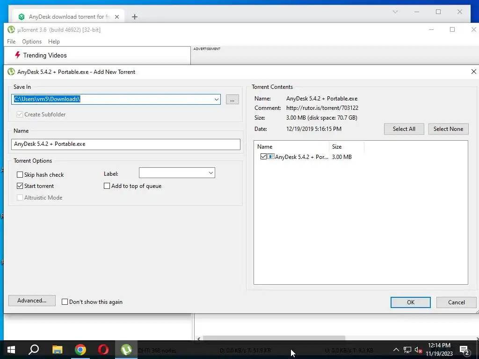Screen dimensions: 479x359
Task: Cancel adding the new torrent
Action: (457, 302)
